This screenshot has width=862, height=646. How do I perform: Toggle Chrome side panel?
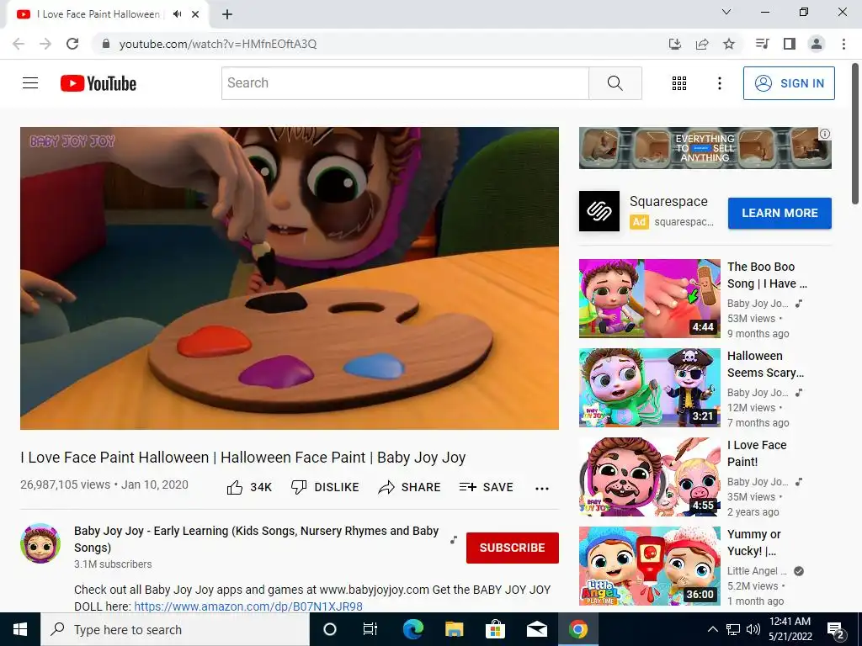(790, 44)
